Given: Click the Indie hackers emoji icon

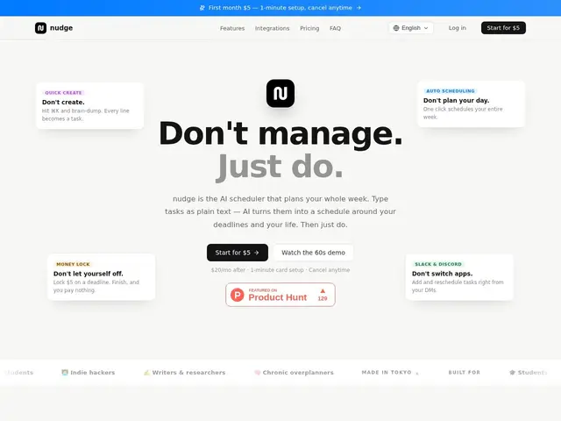Looking at the screenshot, I should [65, 372].
